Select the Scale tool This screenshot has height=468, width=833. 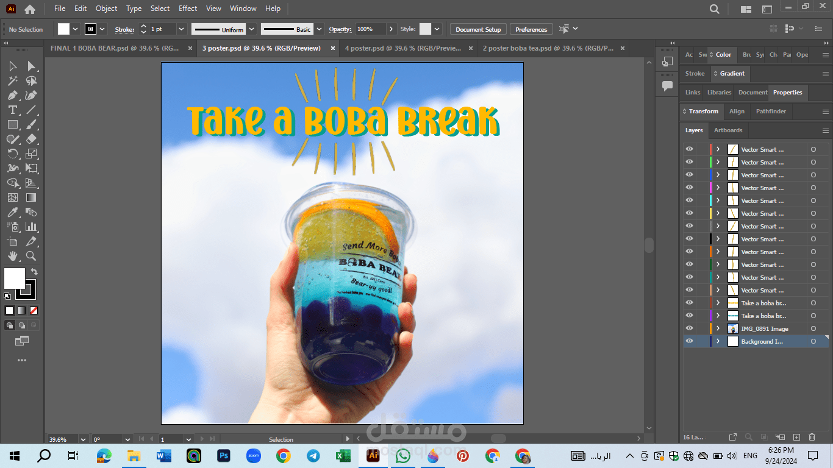tap(32, 154)
